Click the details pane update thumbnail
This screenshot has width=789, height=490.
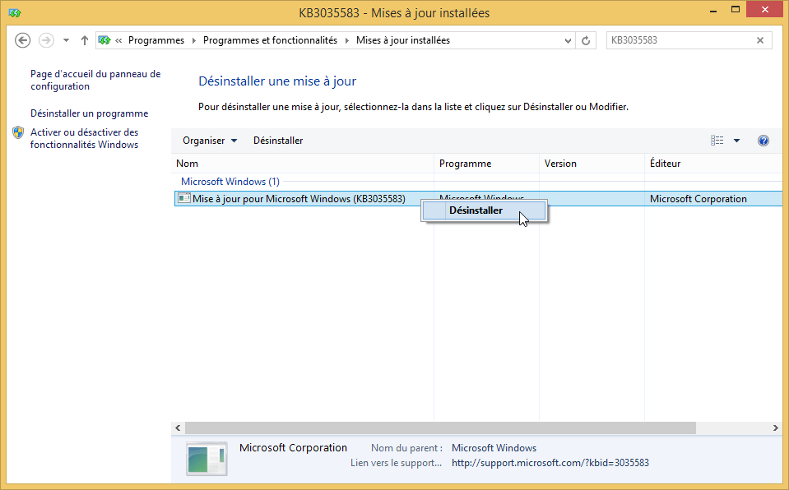(207, 459)
